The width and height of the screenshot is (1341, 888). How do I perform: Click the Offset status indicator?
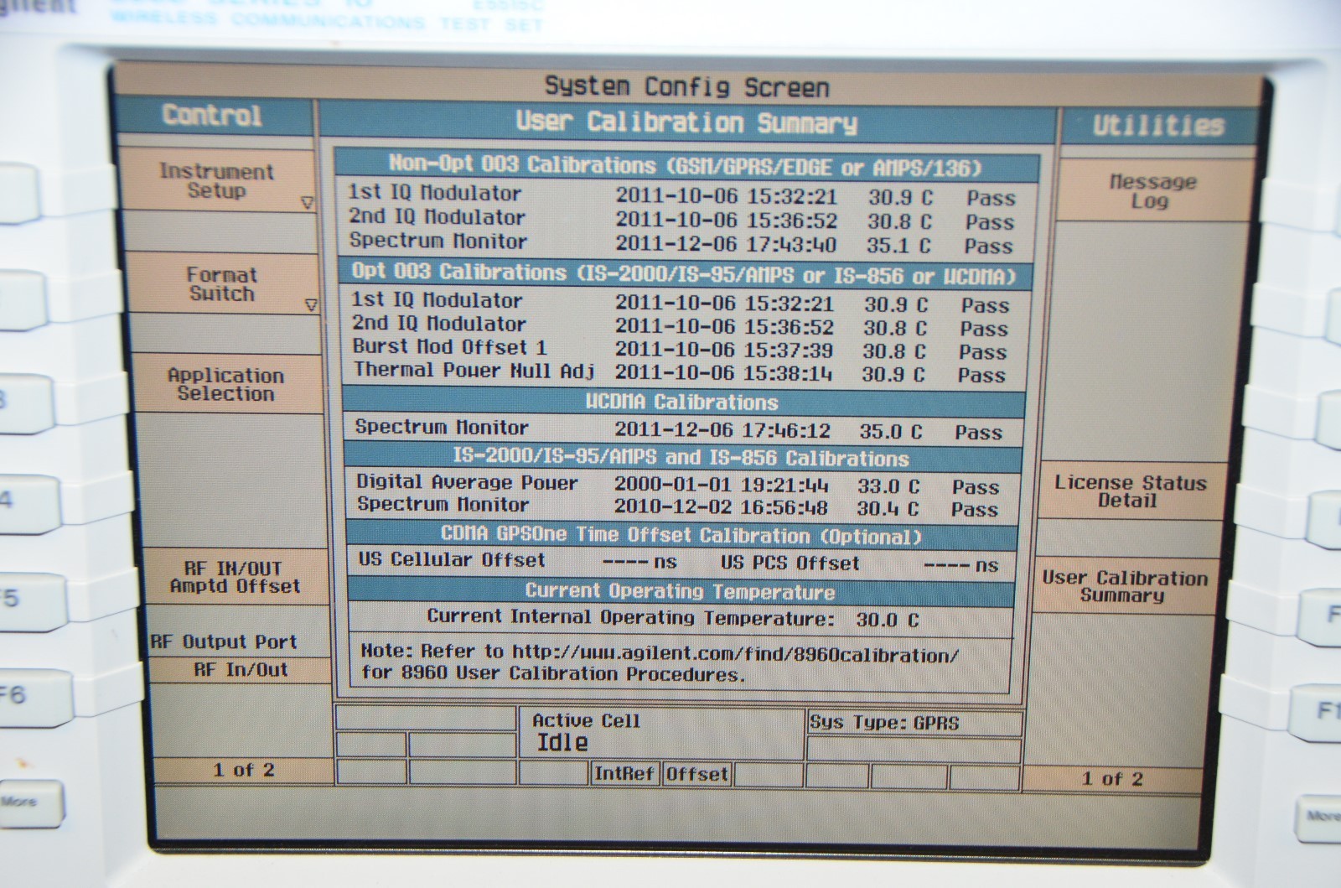(x=696, y=773)
